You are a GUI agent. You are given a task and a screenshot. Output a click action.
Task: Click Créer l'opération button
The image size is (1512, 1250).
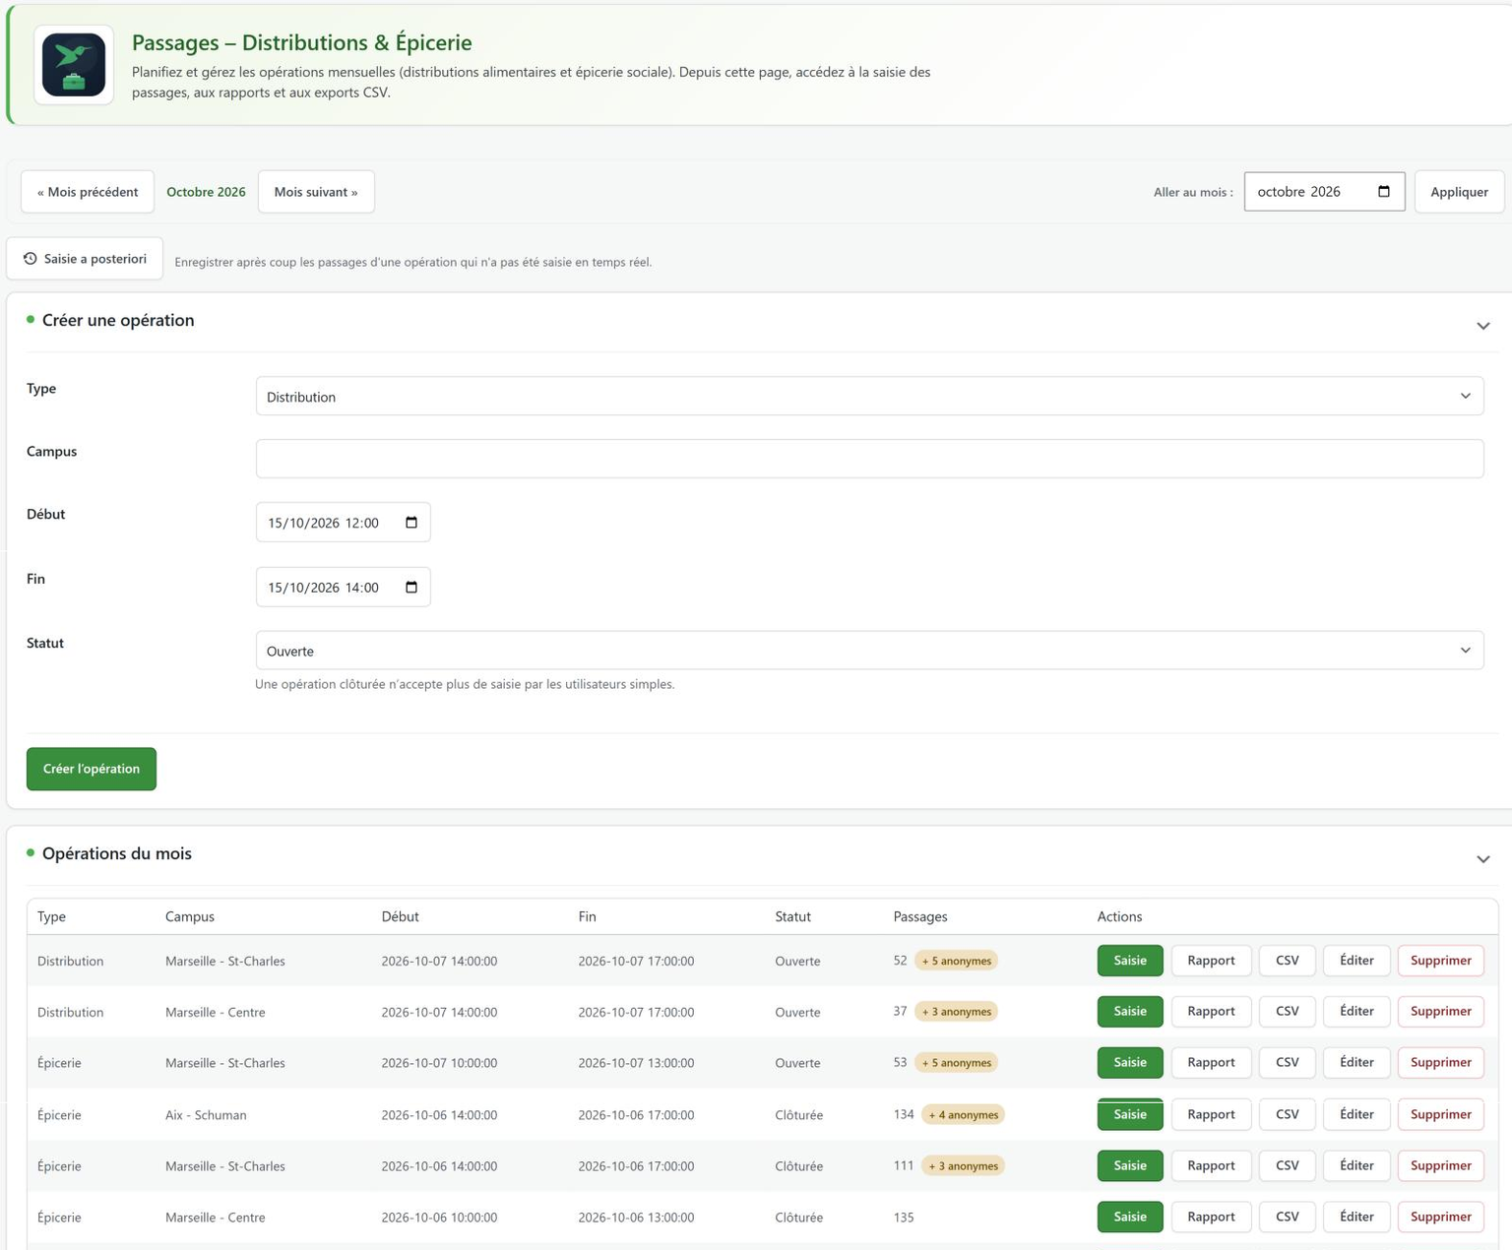[92, 769]
